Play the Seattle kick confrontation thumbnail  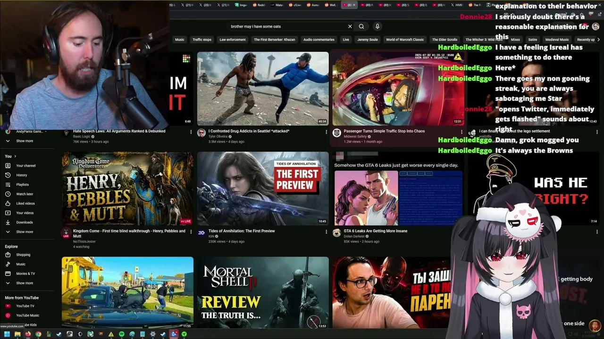(x=263, y=89)
